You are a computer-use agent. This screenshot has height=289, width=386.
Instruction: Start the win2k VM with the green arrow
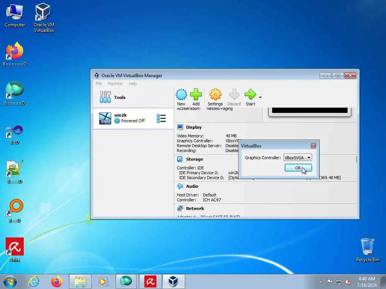point(250,97)
